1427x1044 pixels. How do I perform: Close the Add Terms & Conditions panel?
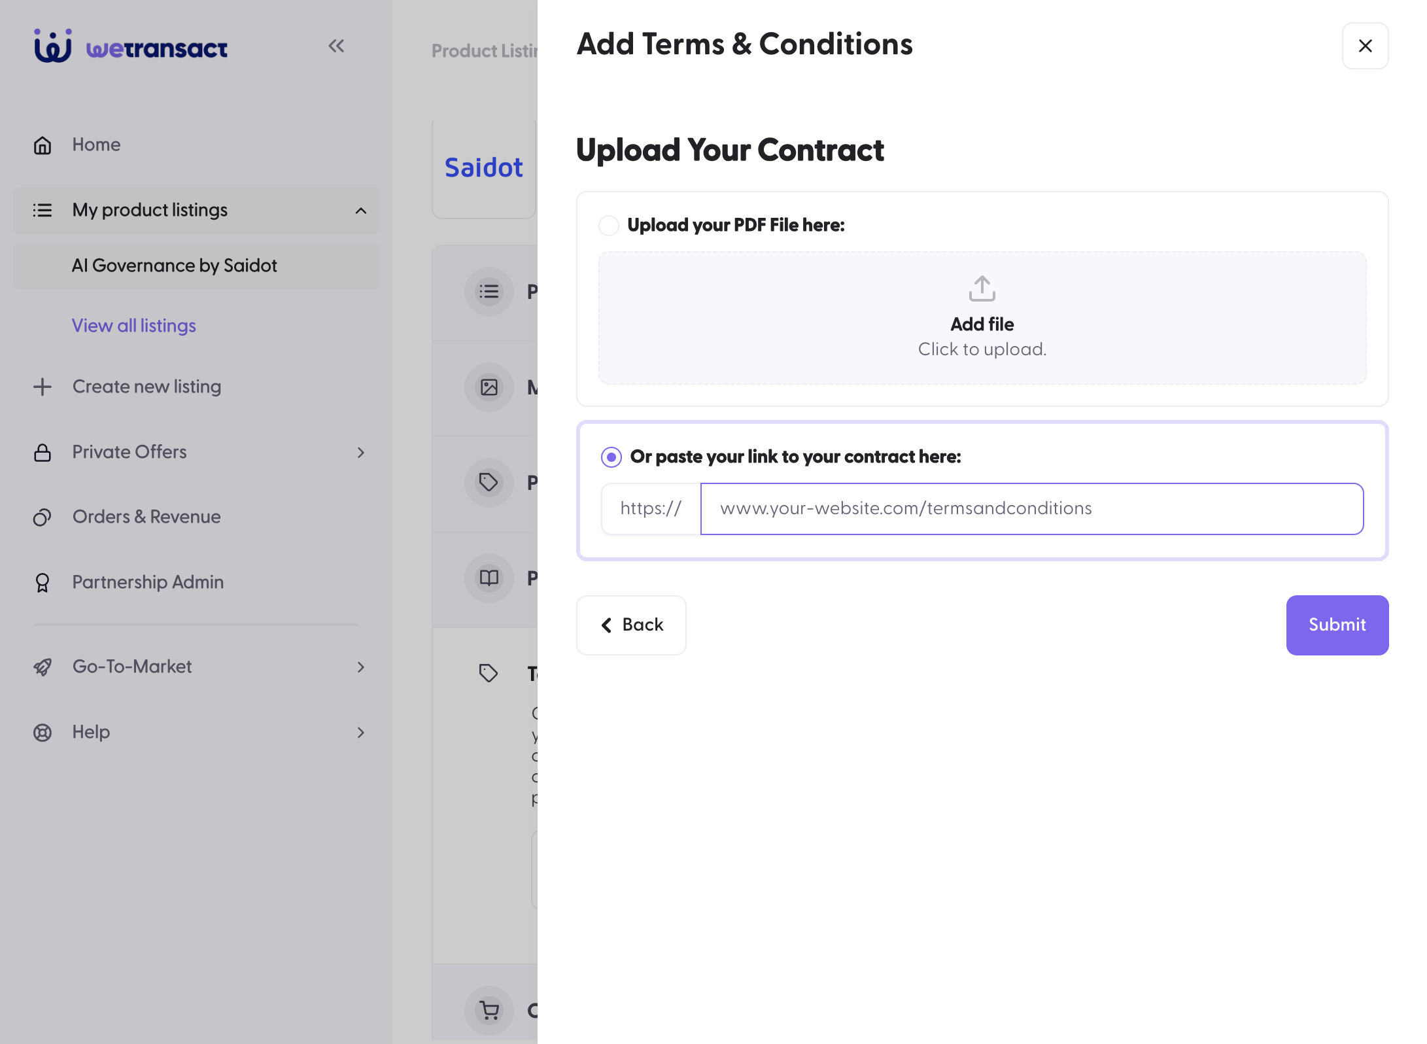pyautogui.click(x=1366, y=46)
